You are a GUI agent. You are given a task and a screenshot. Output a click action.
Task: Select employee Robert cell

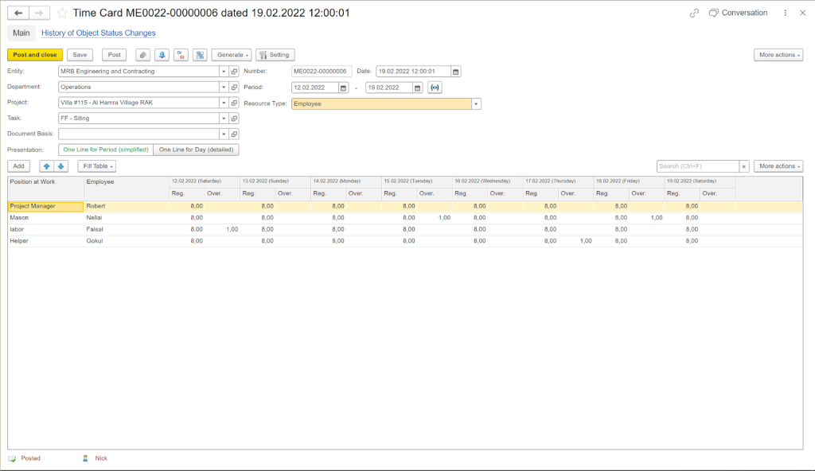[127, 206]
